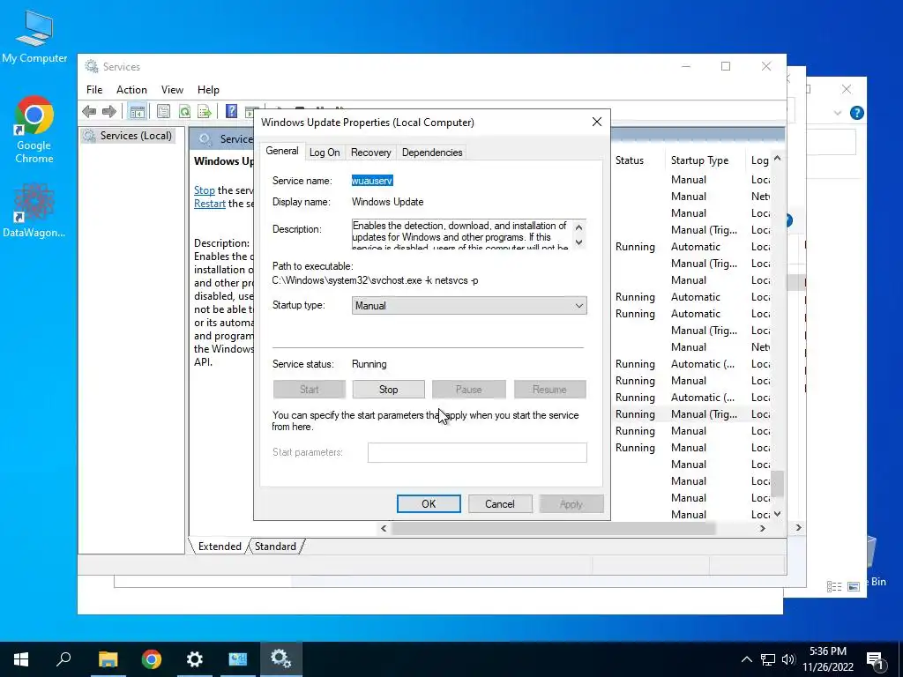Click services list scroll up arrow
The width and height of the screenshot is (903, 677).
pyautogui.click(x=778, y=158)
